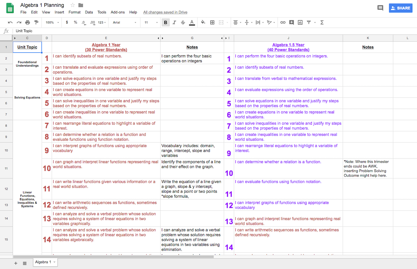Viewport: 417px width, 269px height.
Task: Click the undo arrow in the toolbar
Action: click(x=10, y=22)
